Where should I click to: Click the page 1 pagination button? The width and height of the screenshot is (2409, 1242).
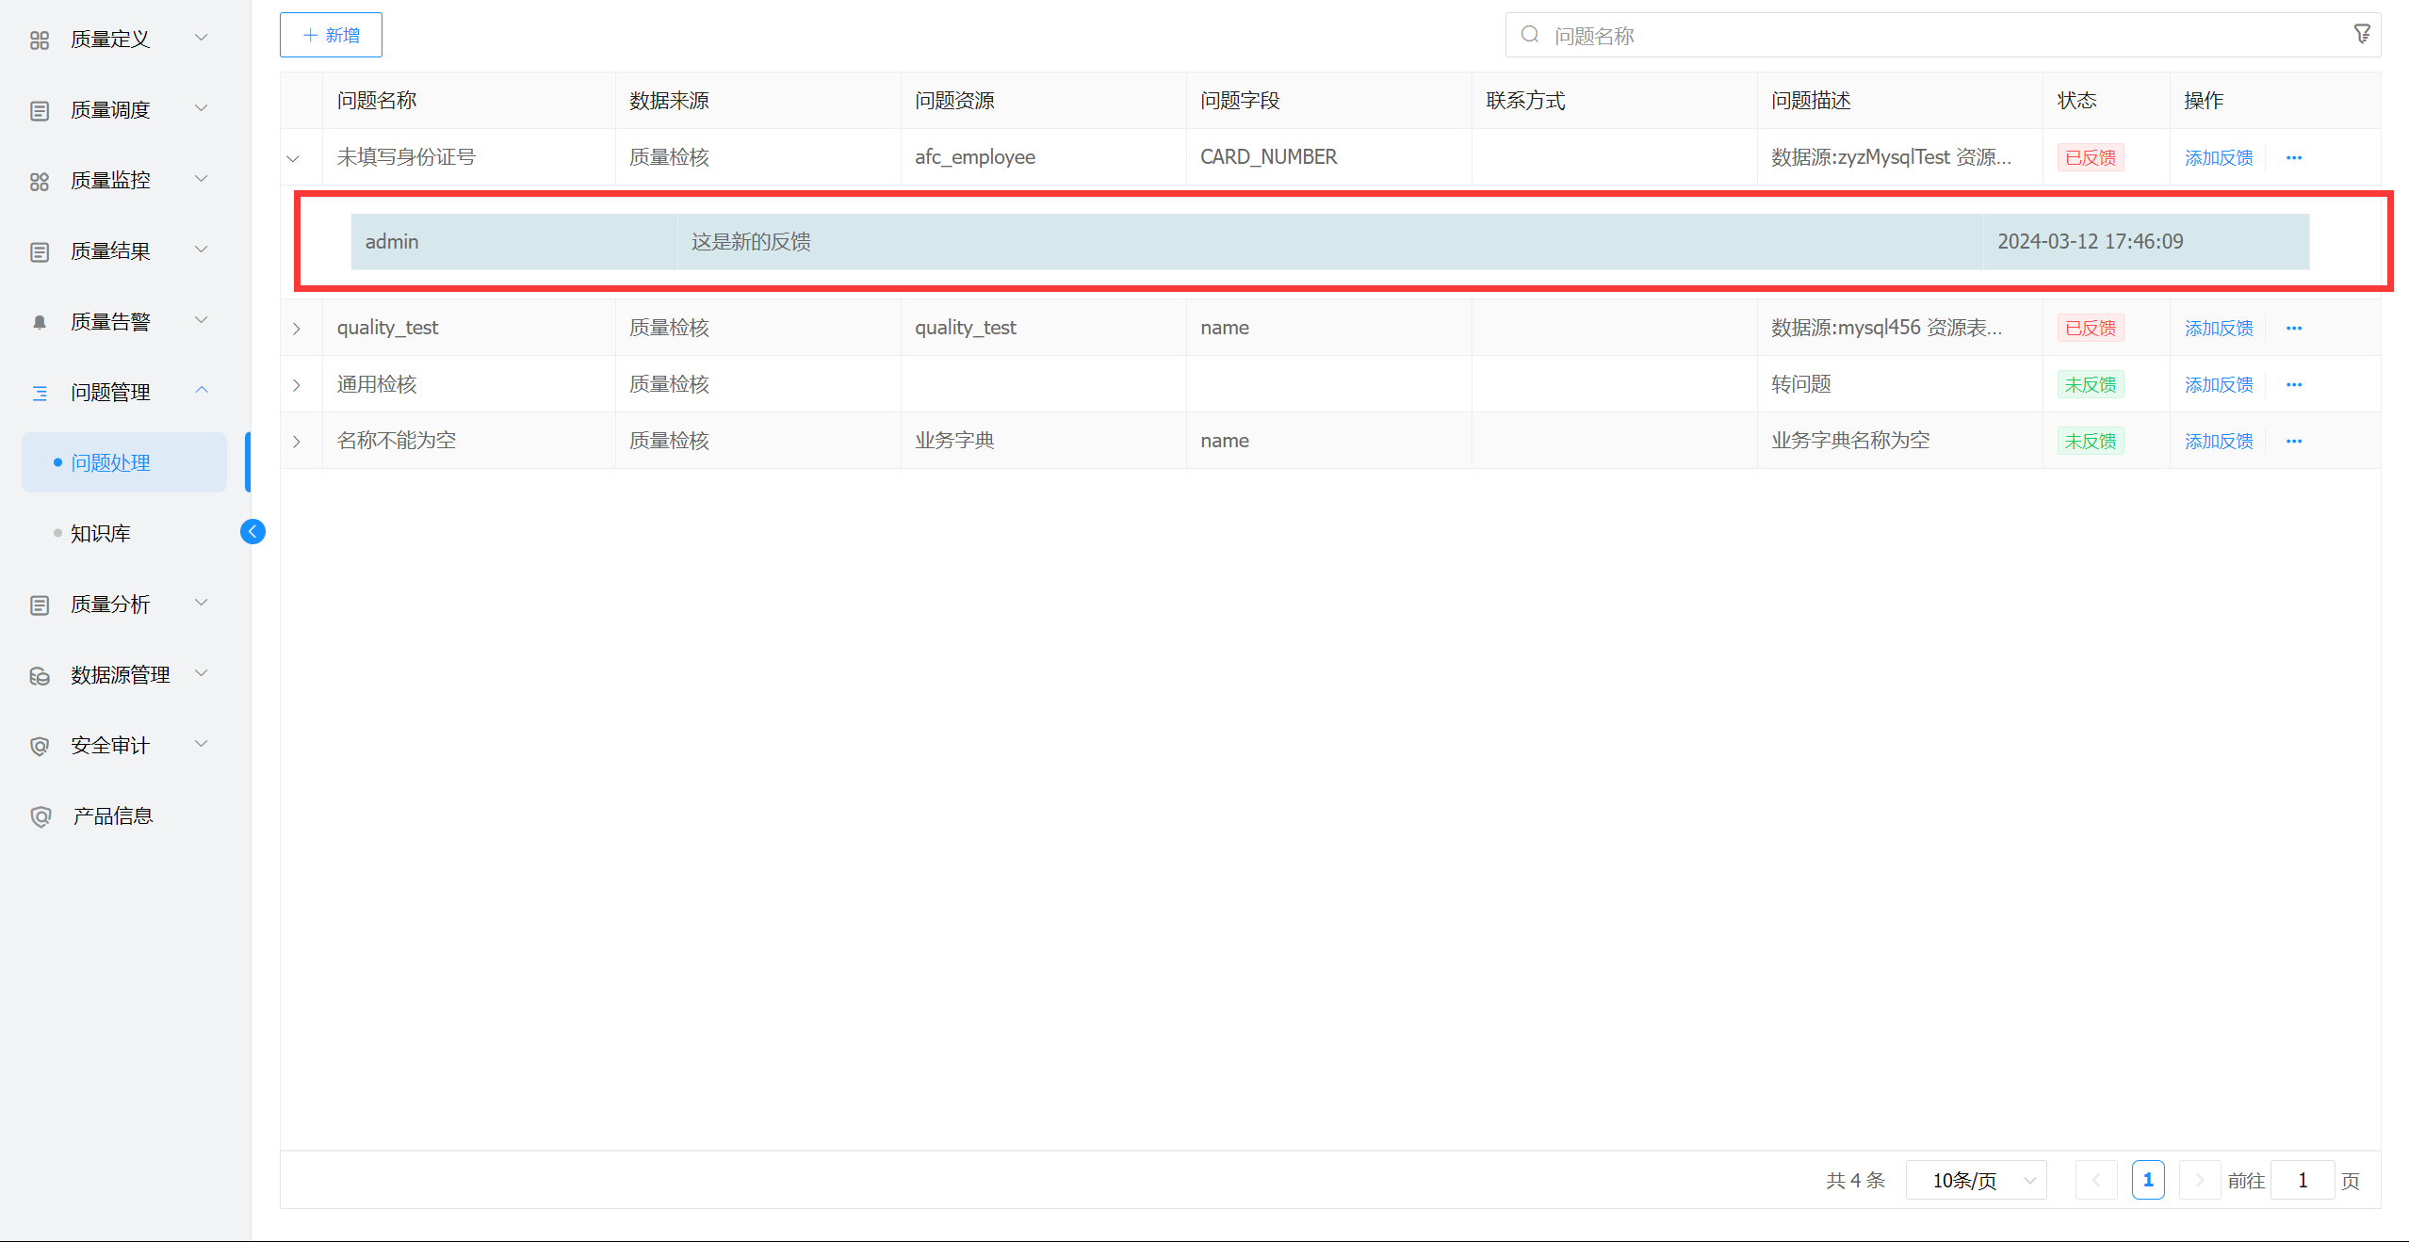pyautogui.click(x=2148, y=1180)
